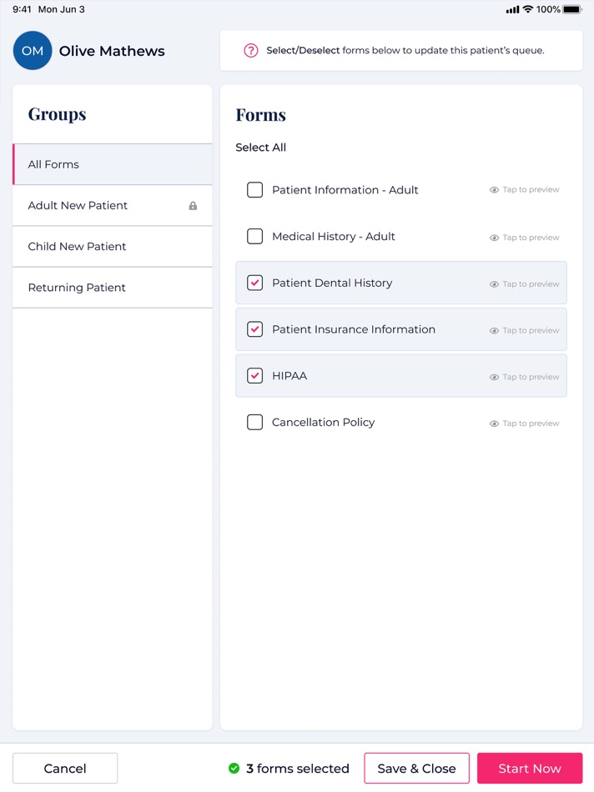Preview the Patient Dental History form
The image size is (594, 792).
[524, 283]
